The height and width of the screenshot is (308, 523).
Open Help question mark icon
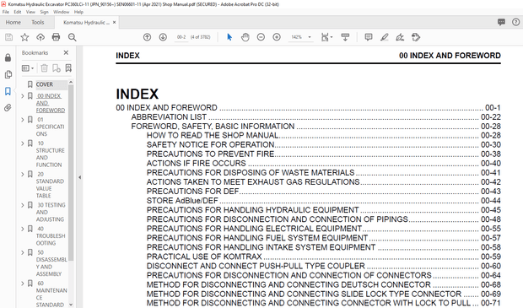515,22
